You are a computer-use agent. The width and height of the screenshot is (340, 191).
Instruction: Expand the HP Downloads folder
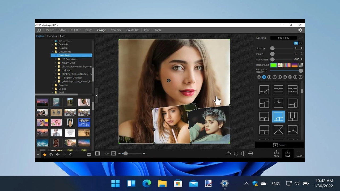click(56, 59)
